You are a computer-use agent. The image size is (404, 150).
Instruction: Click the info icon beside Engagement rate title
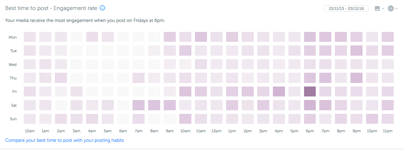[x=102, y=8]
